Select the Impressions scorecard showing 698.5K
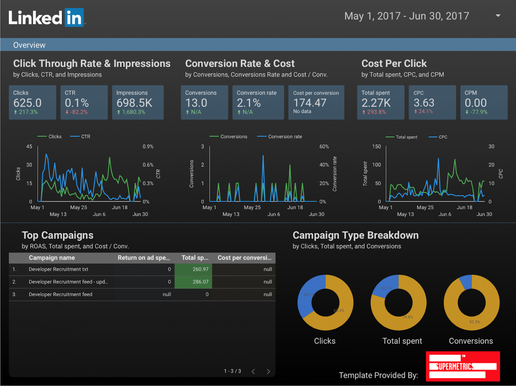The height and width of the screenshot is (386, 516). 138,102
